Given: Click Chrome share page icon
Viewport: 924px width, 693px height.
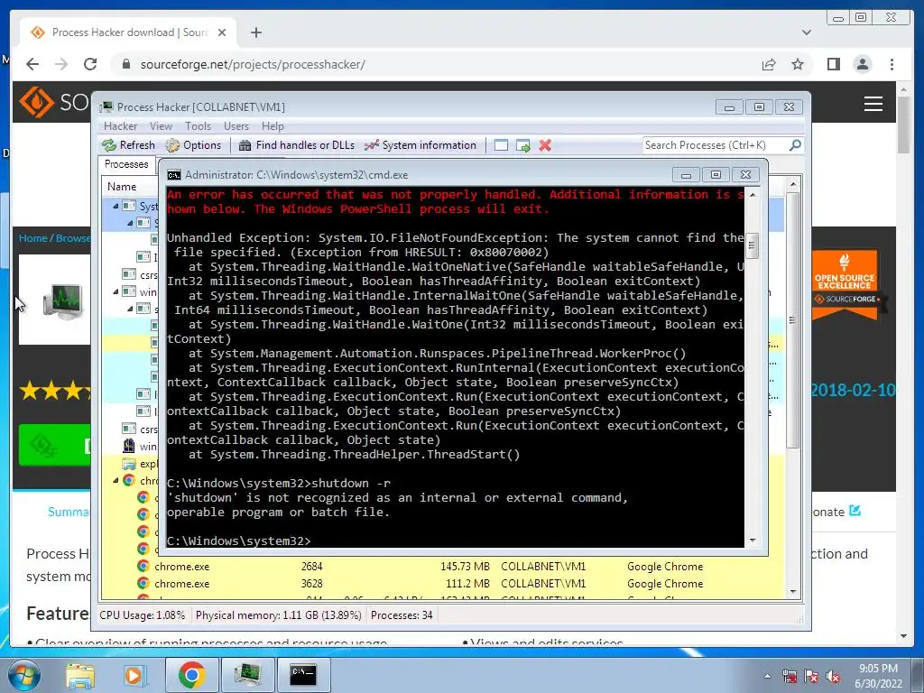Looking at the screenshot, I should [769, 64].
